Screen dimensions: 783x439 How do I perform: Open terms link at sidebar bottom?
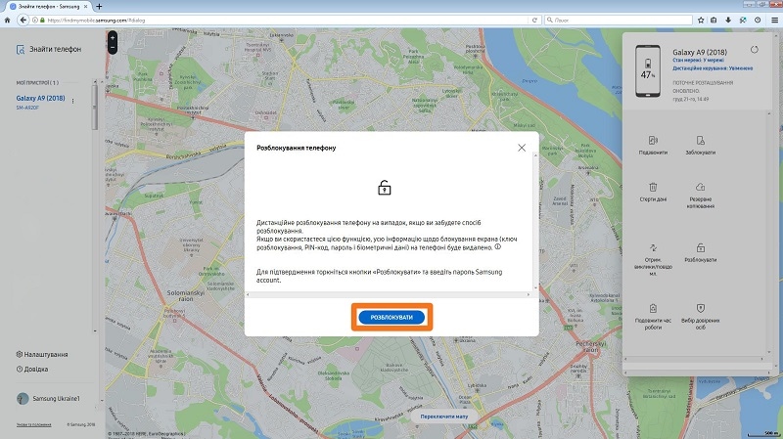point(33,424)
